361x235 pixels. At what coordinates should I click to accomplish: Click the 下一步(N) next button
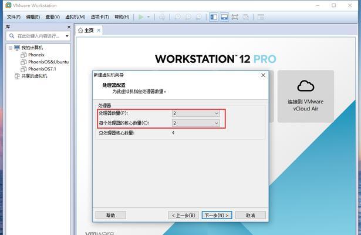pos(217,215)
